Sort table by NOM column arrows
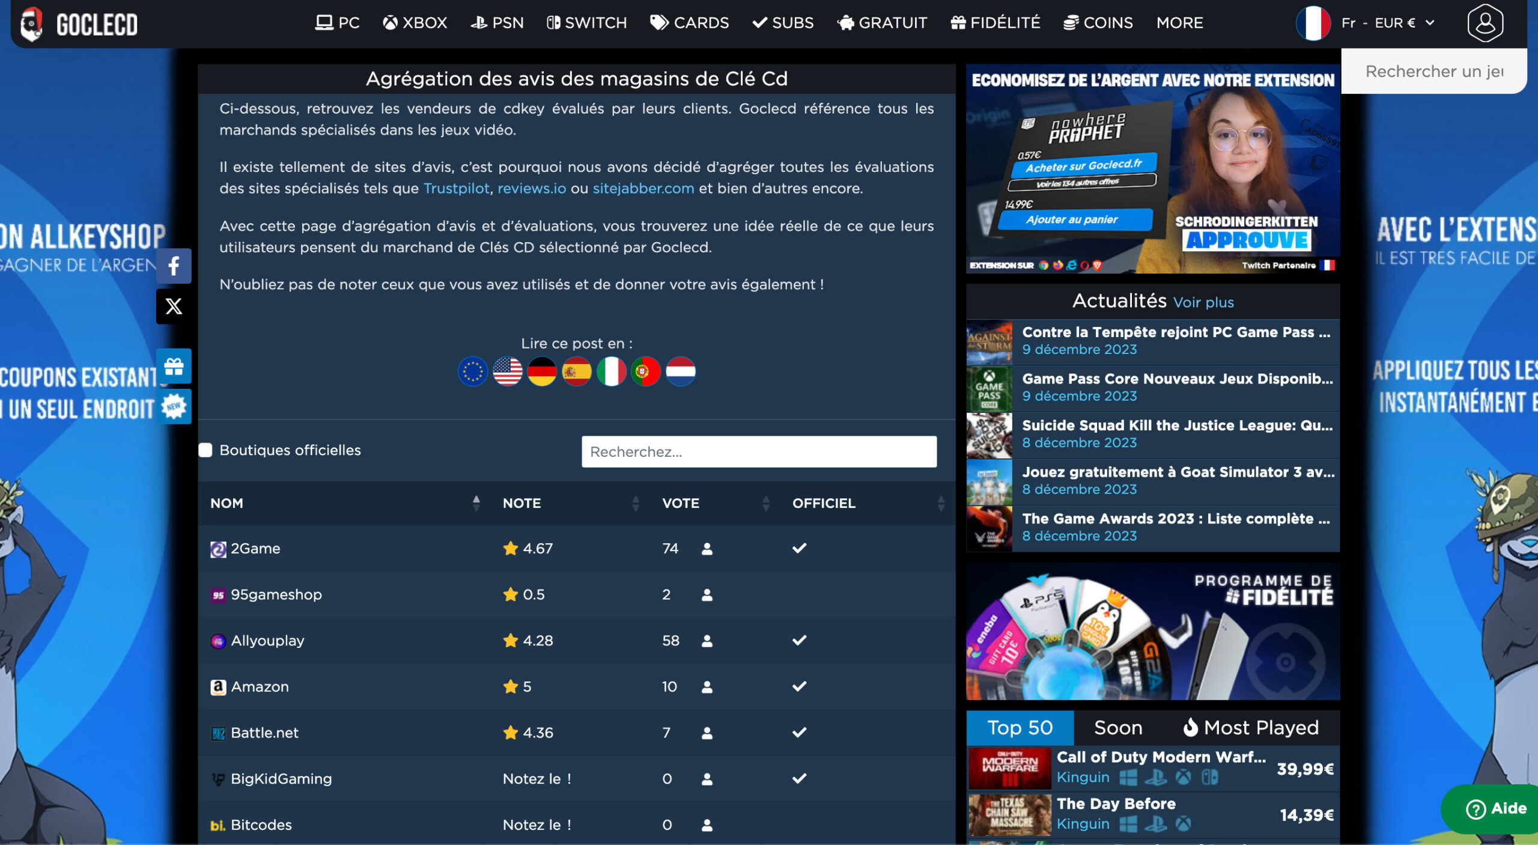 tap(476, 503)
